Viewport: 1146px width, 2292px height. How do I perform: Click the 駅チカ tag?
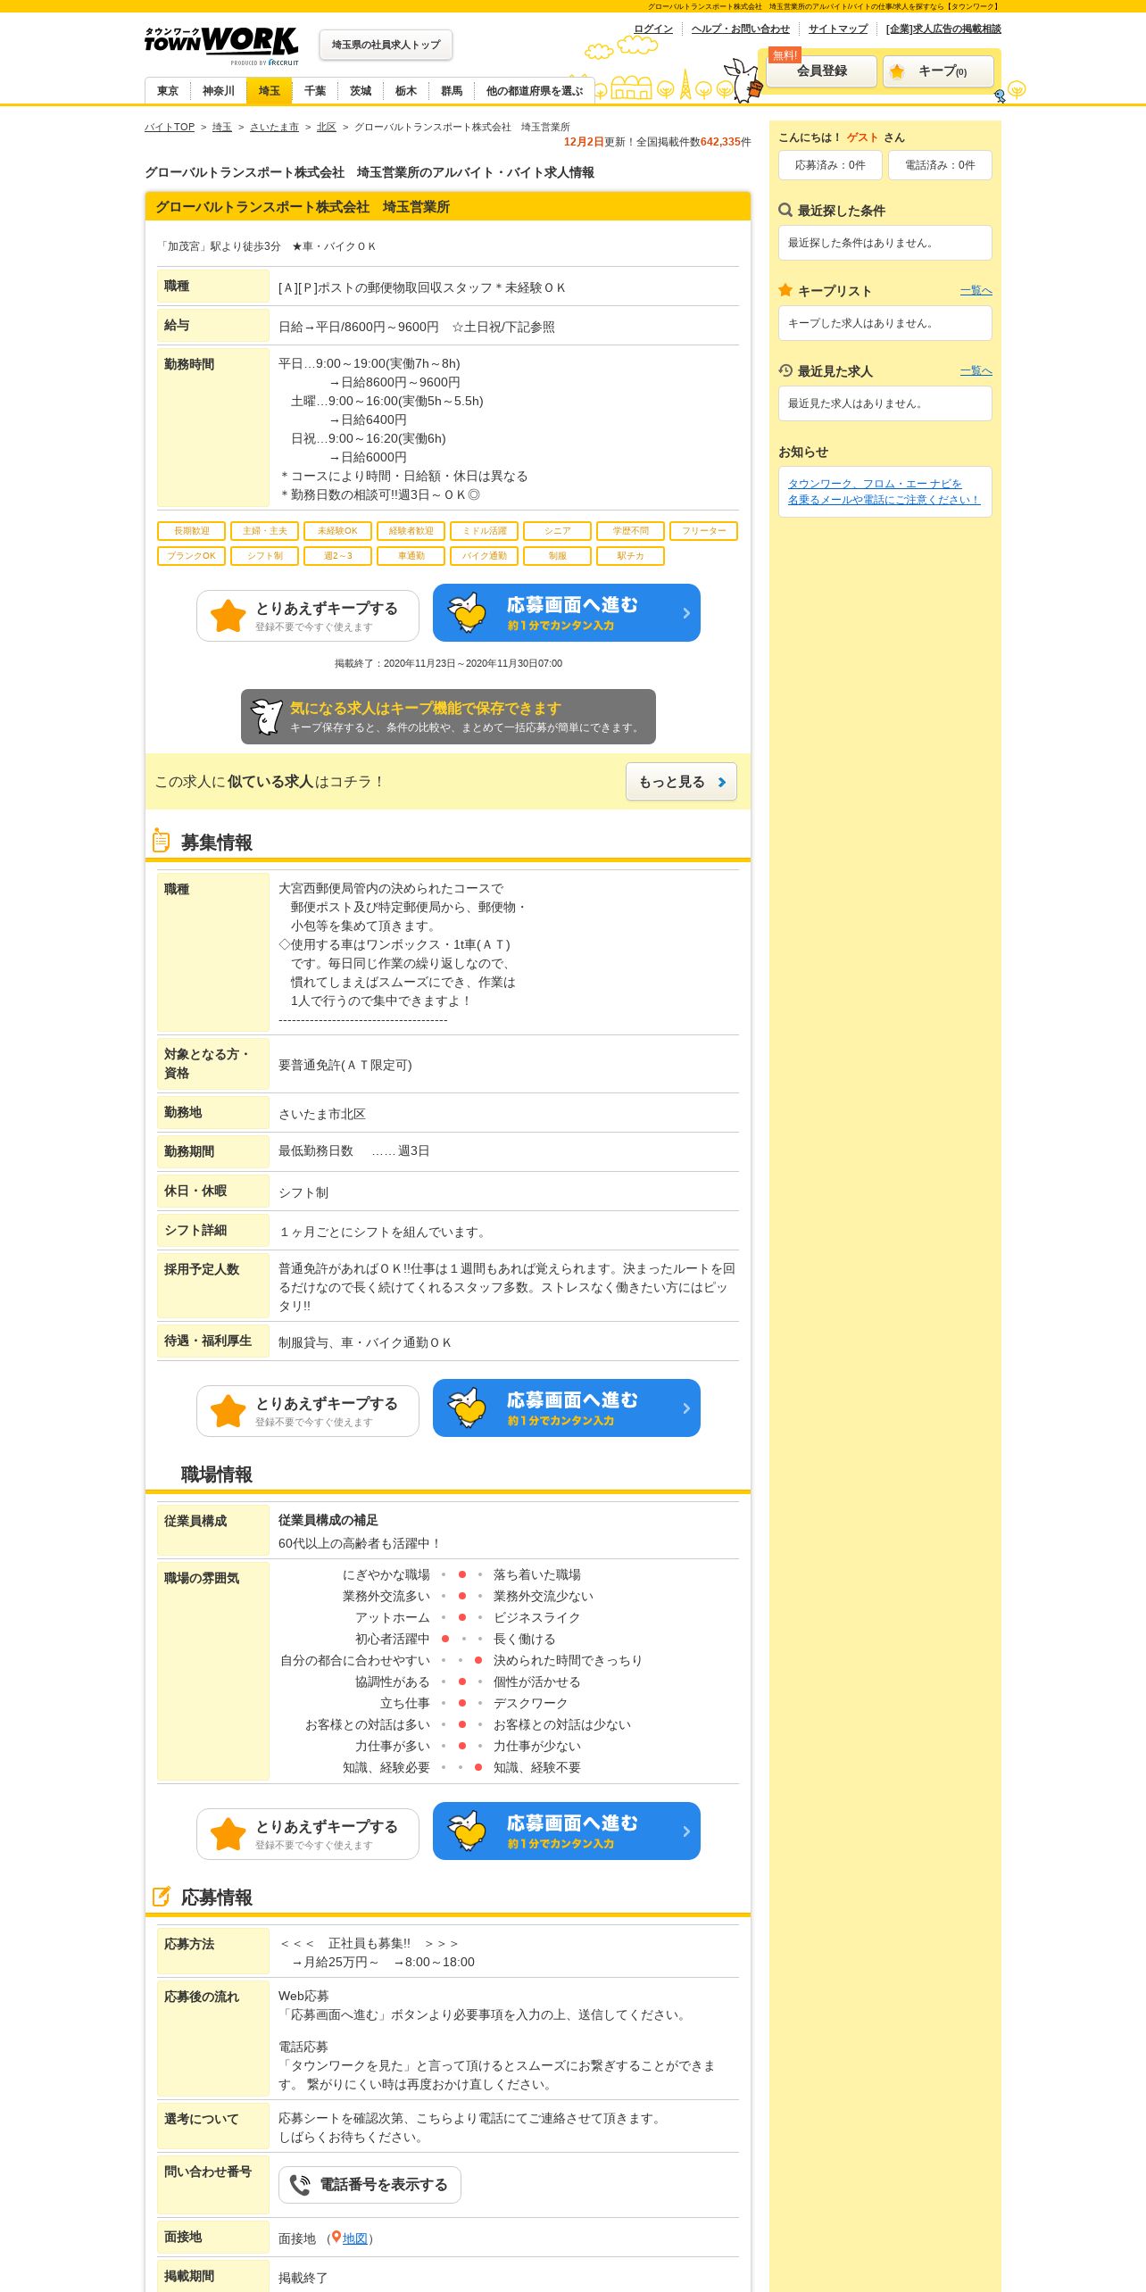coord(631,556)
